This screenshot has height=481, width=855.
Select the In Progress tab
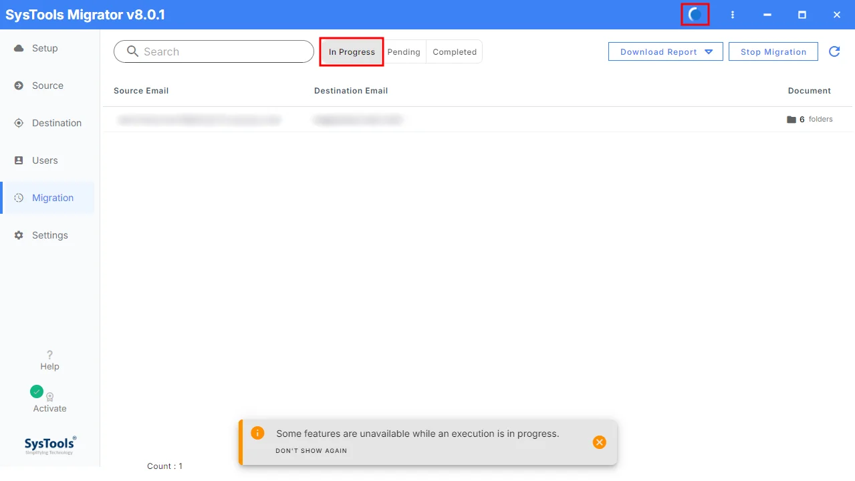pos(352,51)
